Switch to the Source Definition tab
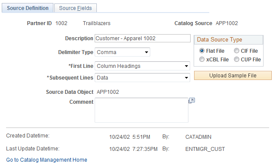277x166 pixels. [x=27, y=8]
